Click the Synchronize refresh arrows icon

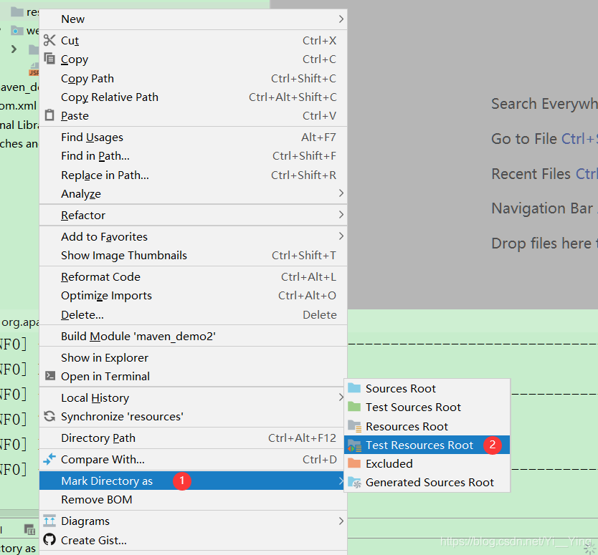coord(49,416)
